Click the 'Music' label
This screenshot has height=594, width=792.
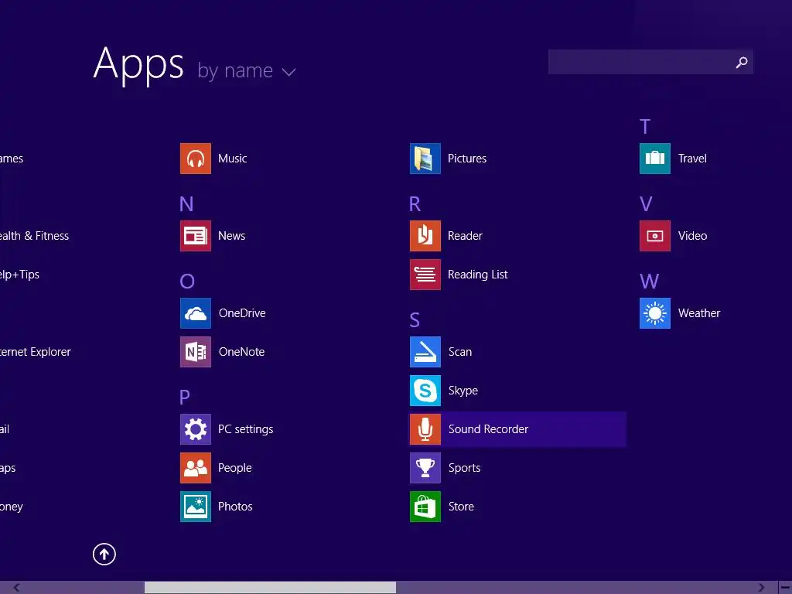tap(232, 159)
